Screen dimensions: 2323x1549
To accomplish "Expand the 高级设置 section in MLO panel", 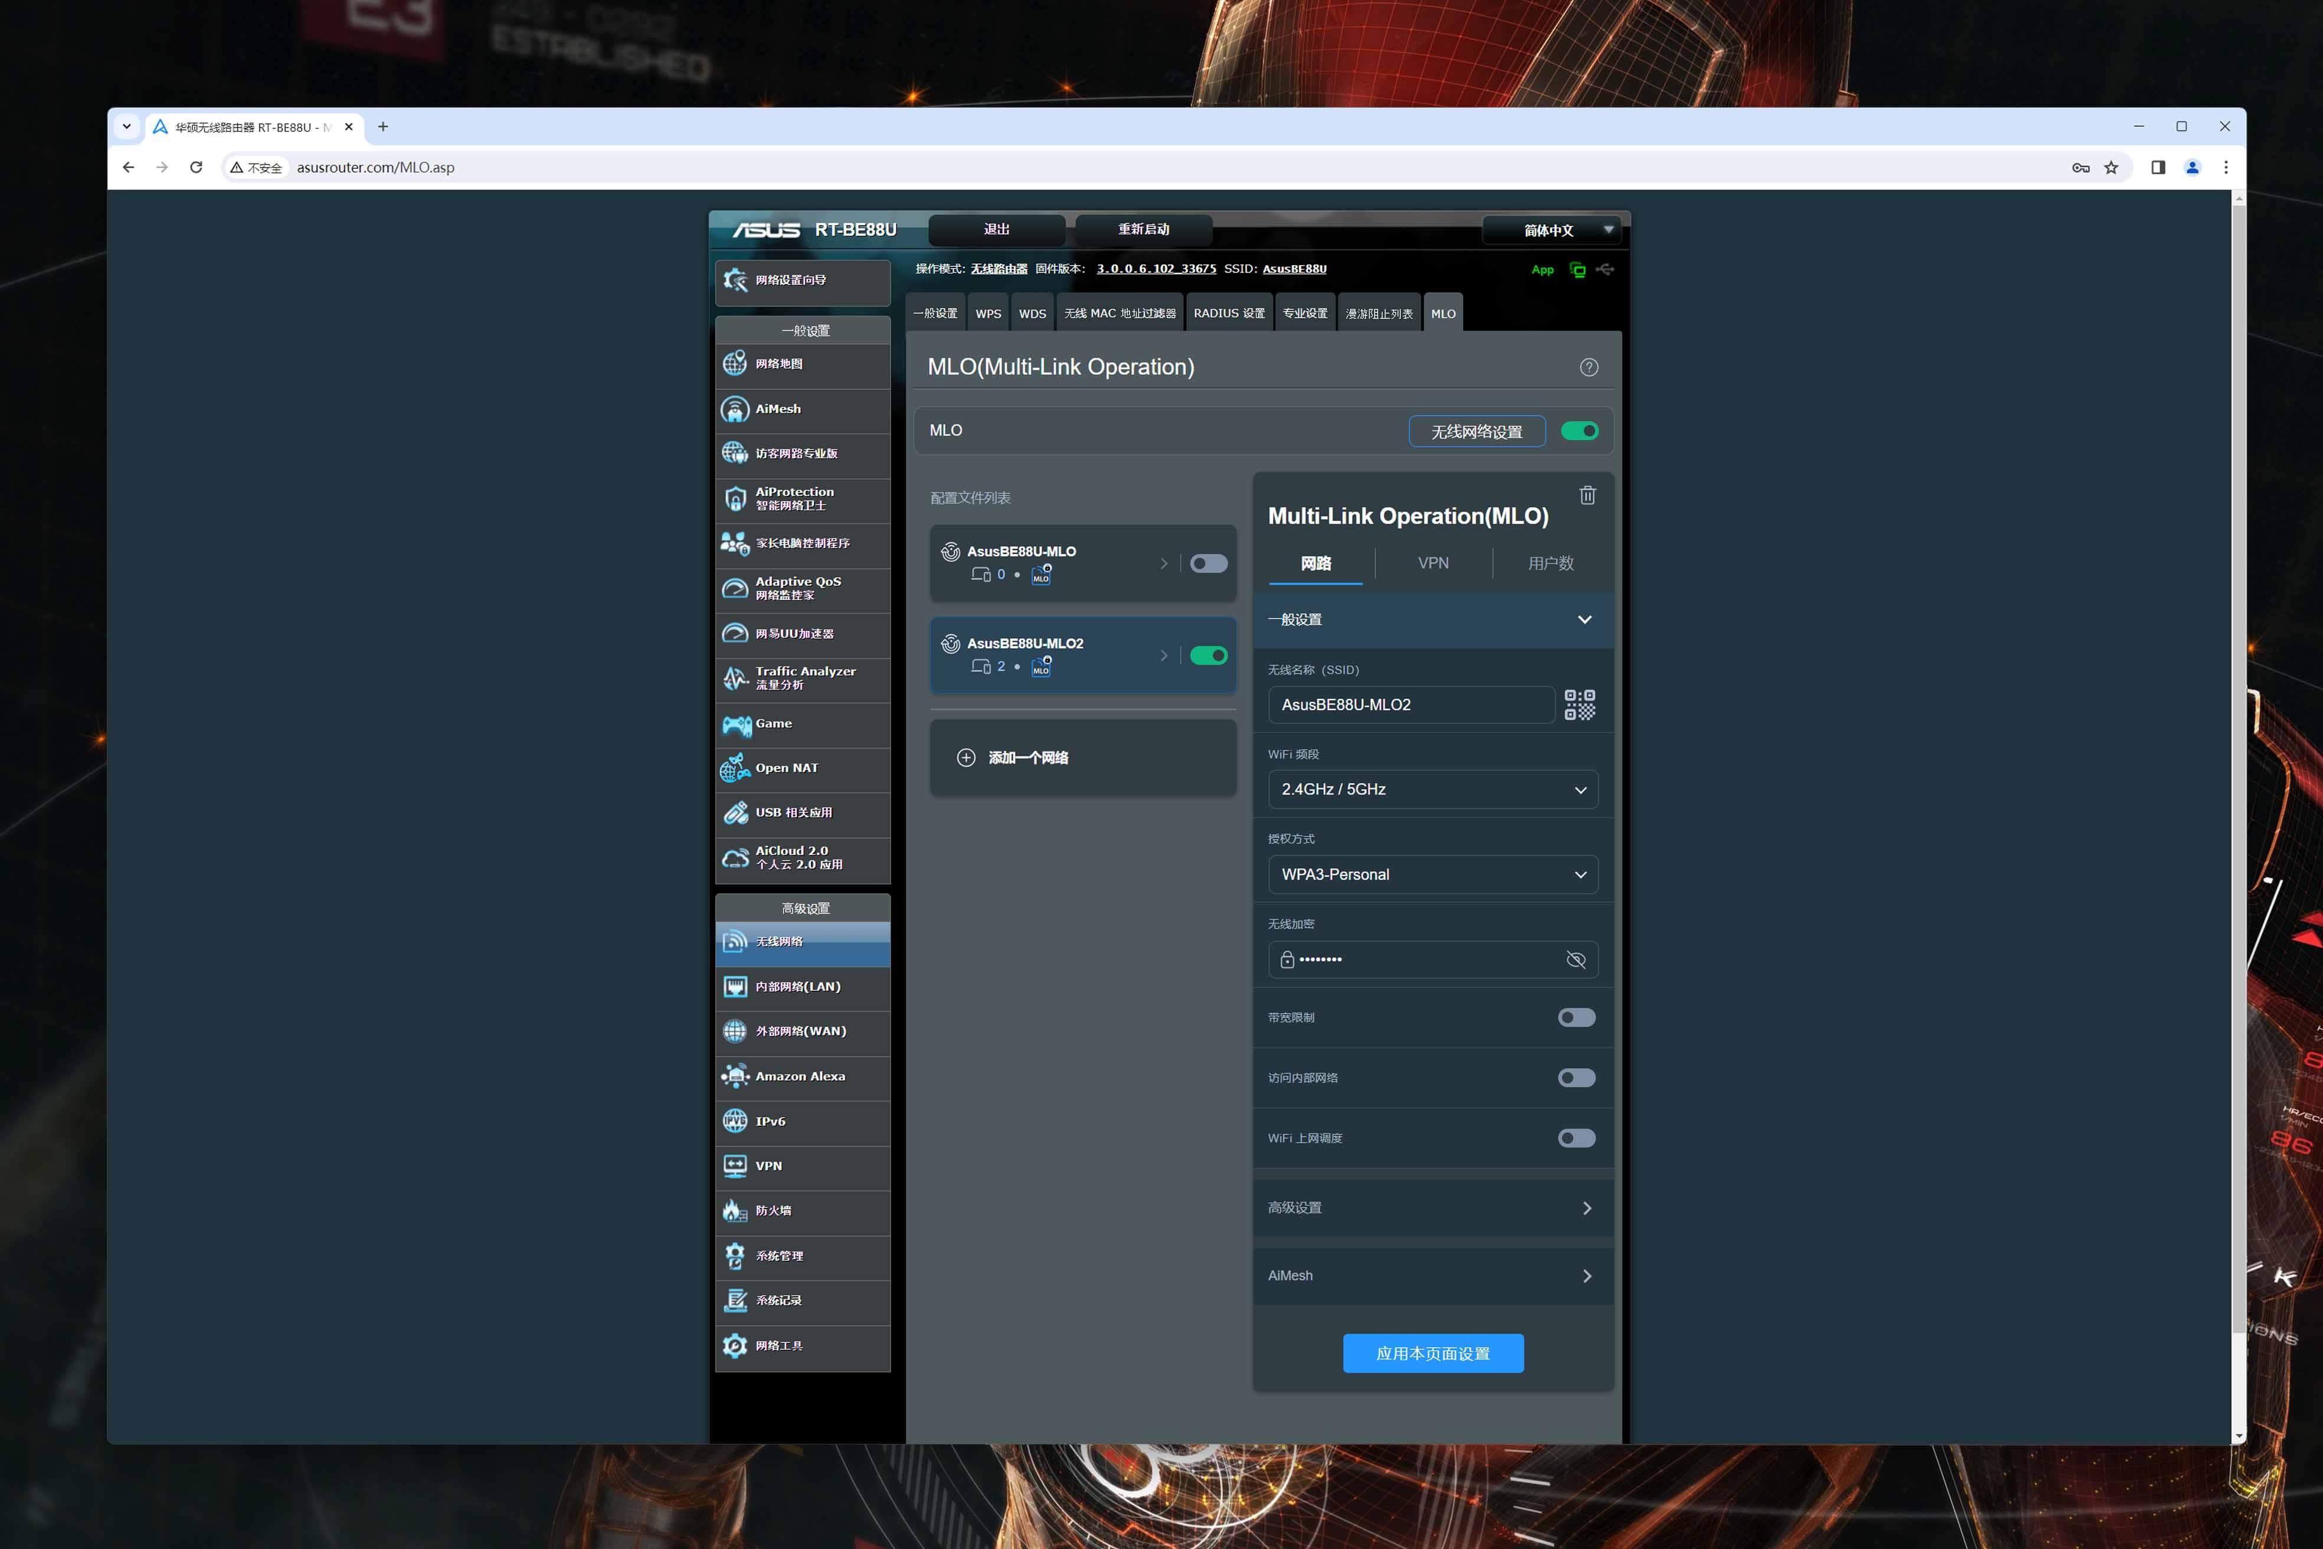I will pos(1432,1208).
